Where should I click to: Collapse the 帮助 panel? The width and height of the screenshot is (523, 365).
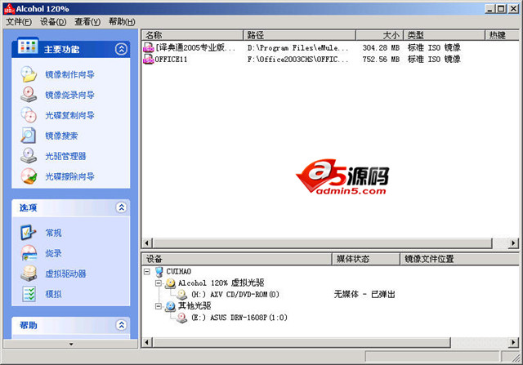click(x=121, y=325)
